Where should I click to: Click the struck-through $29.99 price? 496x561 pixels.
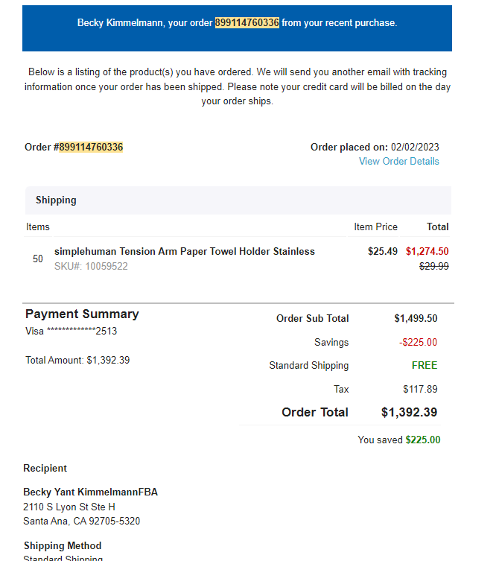coord(433,266)
